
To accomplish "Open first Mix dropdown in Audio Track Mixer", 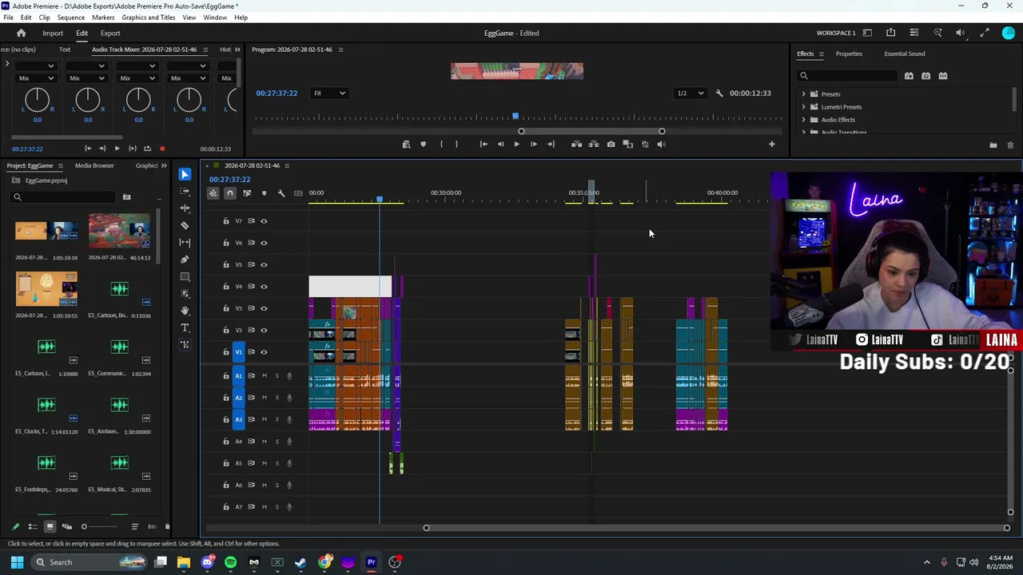I will 37,78.
